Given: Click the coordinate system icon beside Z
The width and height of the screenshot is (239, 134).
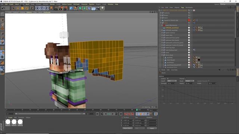Looking at the screenshot, I should point(51,8).
